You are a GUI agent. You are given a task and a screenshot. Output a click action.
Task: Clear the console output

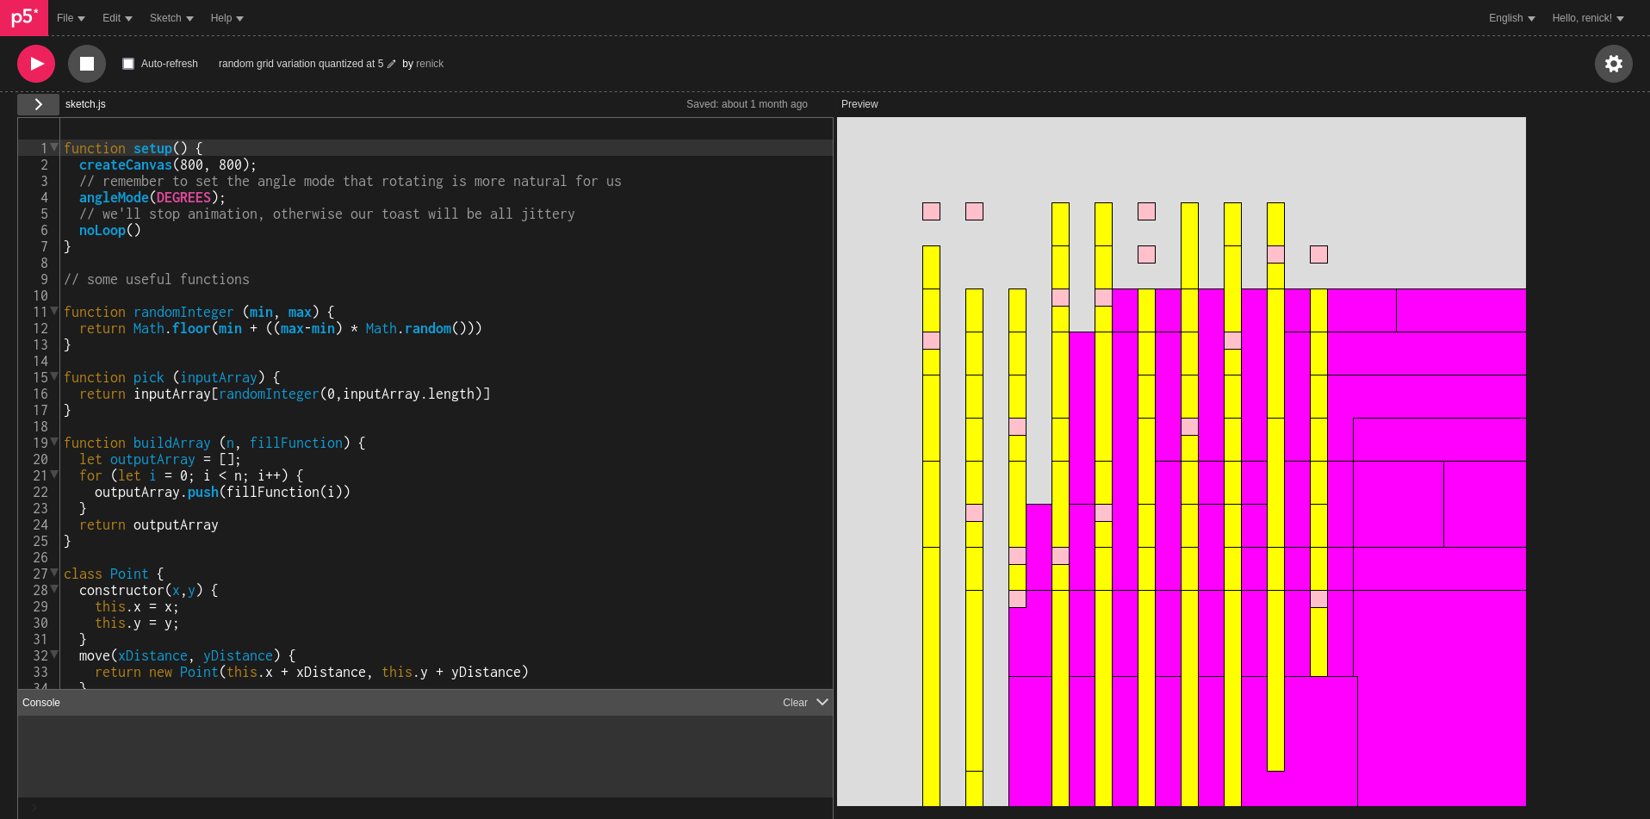pyautogui.click(x=794, y=703)
